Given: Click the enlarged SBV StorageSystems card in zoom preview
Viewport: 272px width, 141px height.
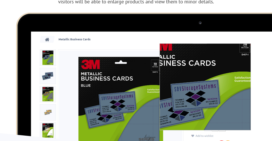Looking at the screenshot, I should [x=196, y=95].
